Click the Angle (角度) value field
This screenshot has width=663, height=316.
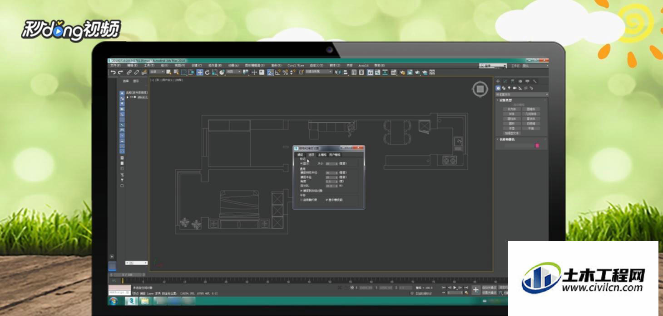[331, 182]
